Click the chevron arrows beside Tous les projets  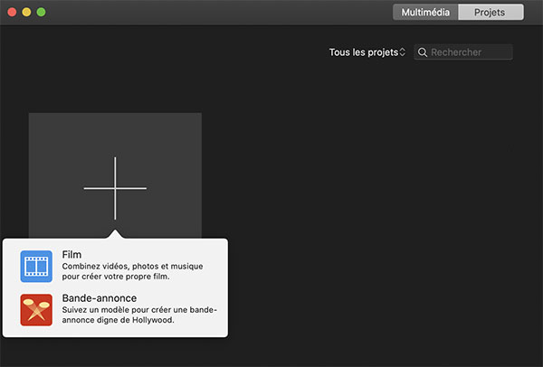point(403,52)
